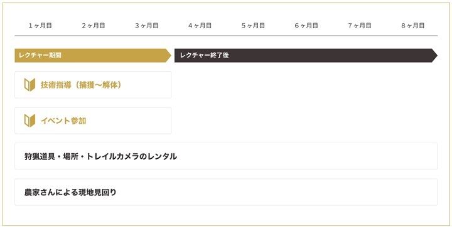This screenshot has width=452, height=227.
Task: Click the book icon beside イベント参加
Action: tap(30, 121)
